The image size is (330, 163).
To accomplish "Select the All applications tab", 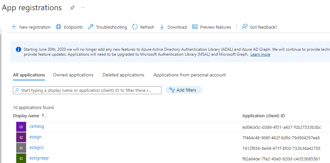I will click(x=29, y=75).
